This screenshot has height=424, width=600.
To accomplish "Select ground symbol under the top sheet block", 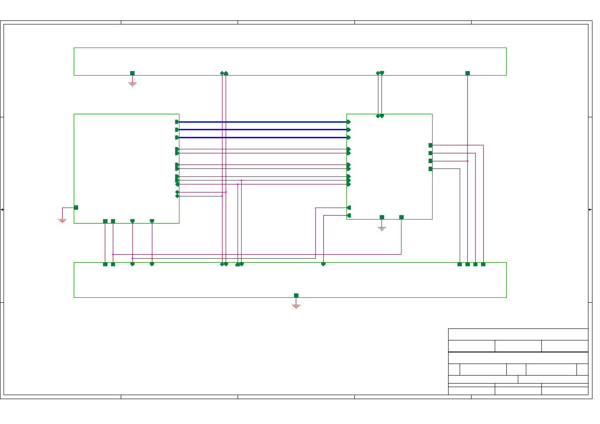I will click(x=132, y=84).
